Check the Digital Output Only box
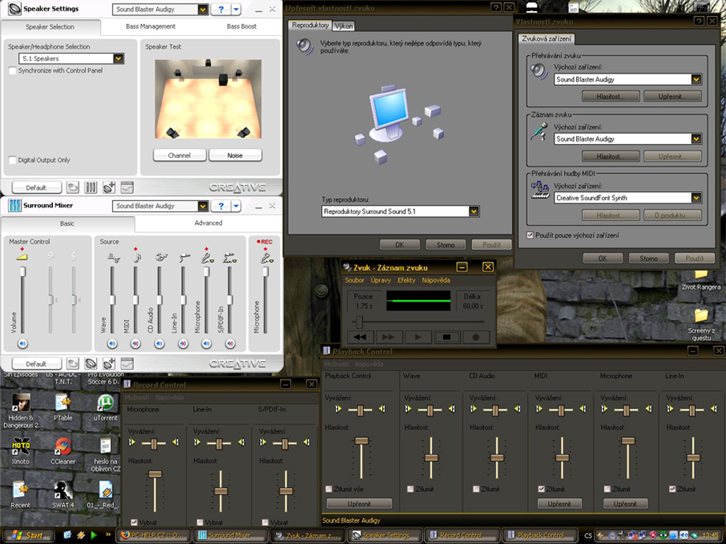The image size is (726, 544). (12, 160)
